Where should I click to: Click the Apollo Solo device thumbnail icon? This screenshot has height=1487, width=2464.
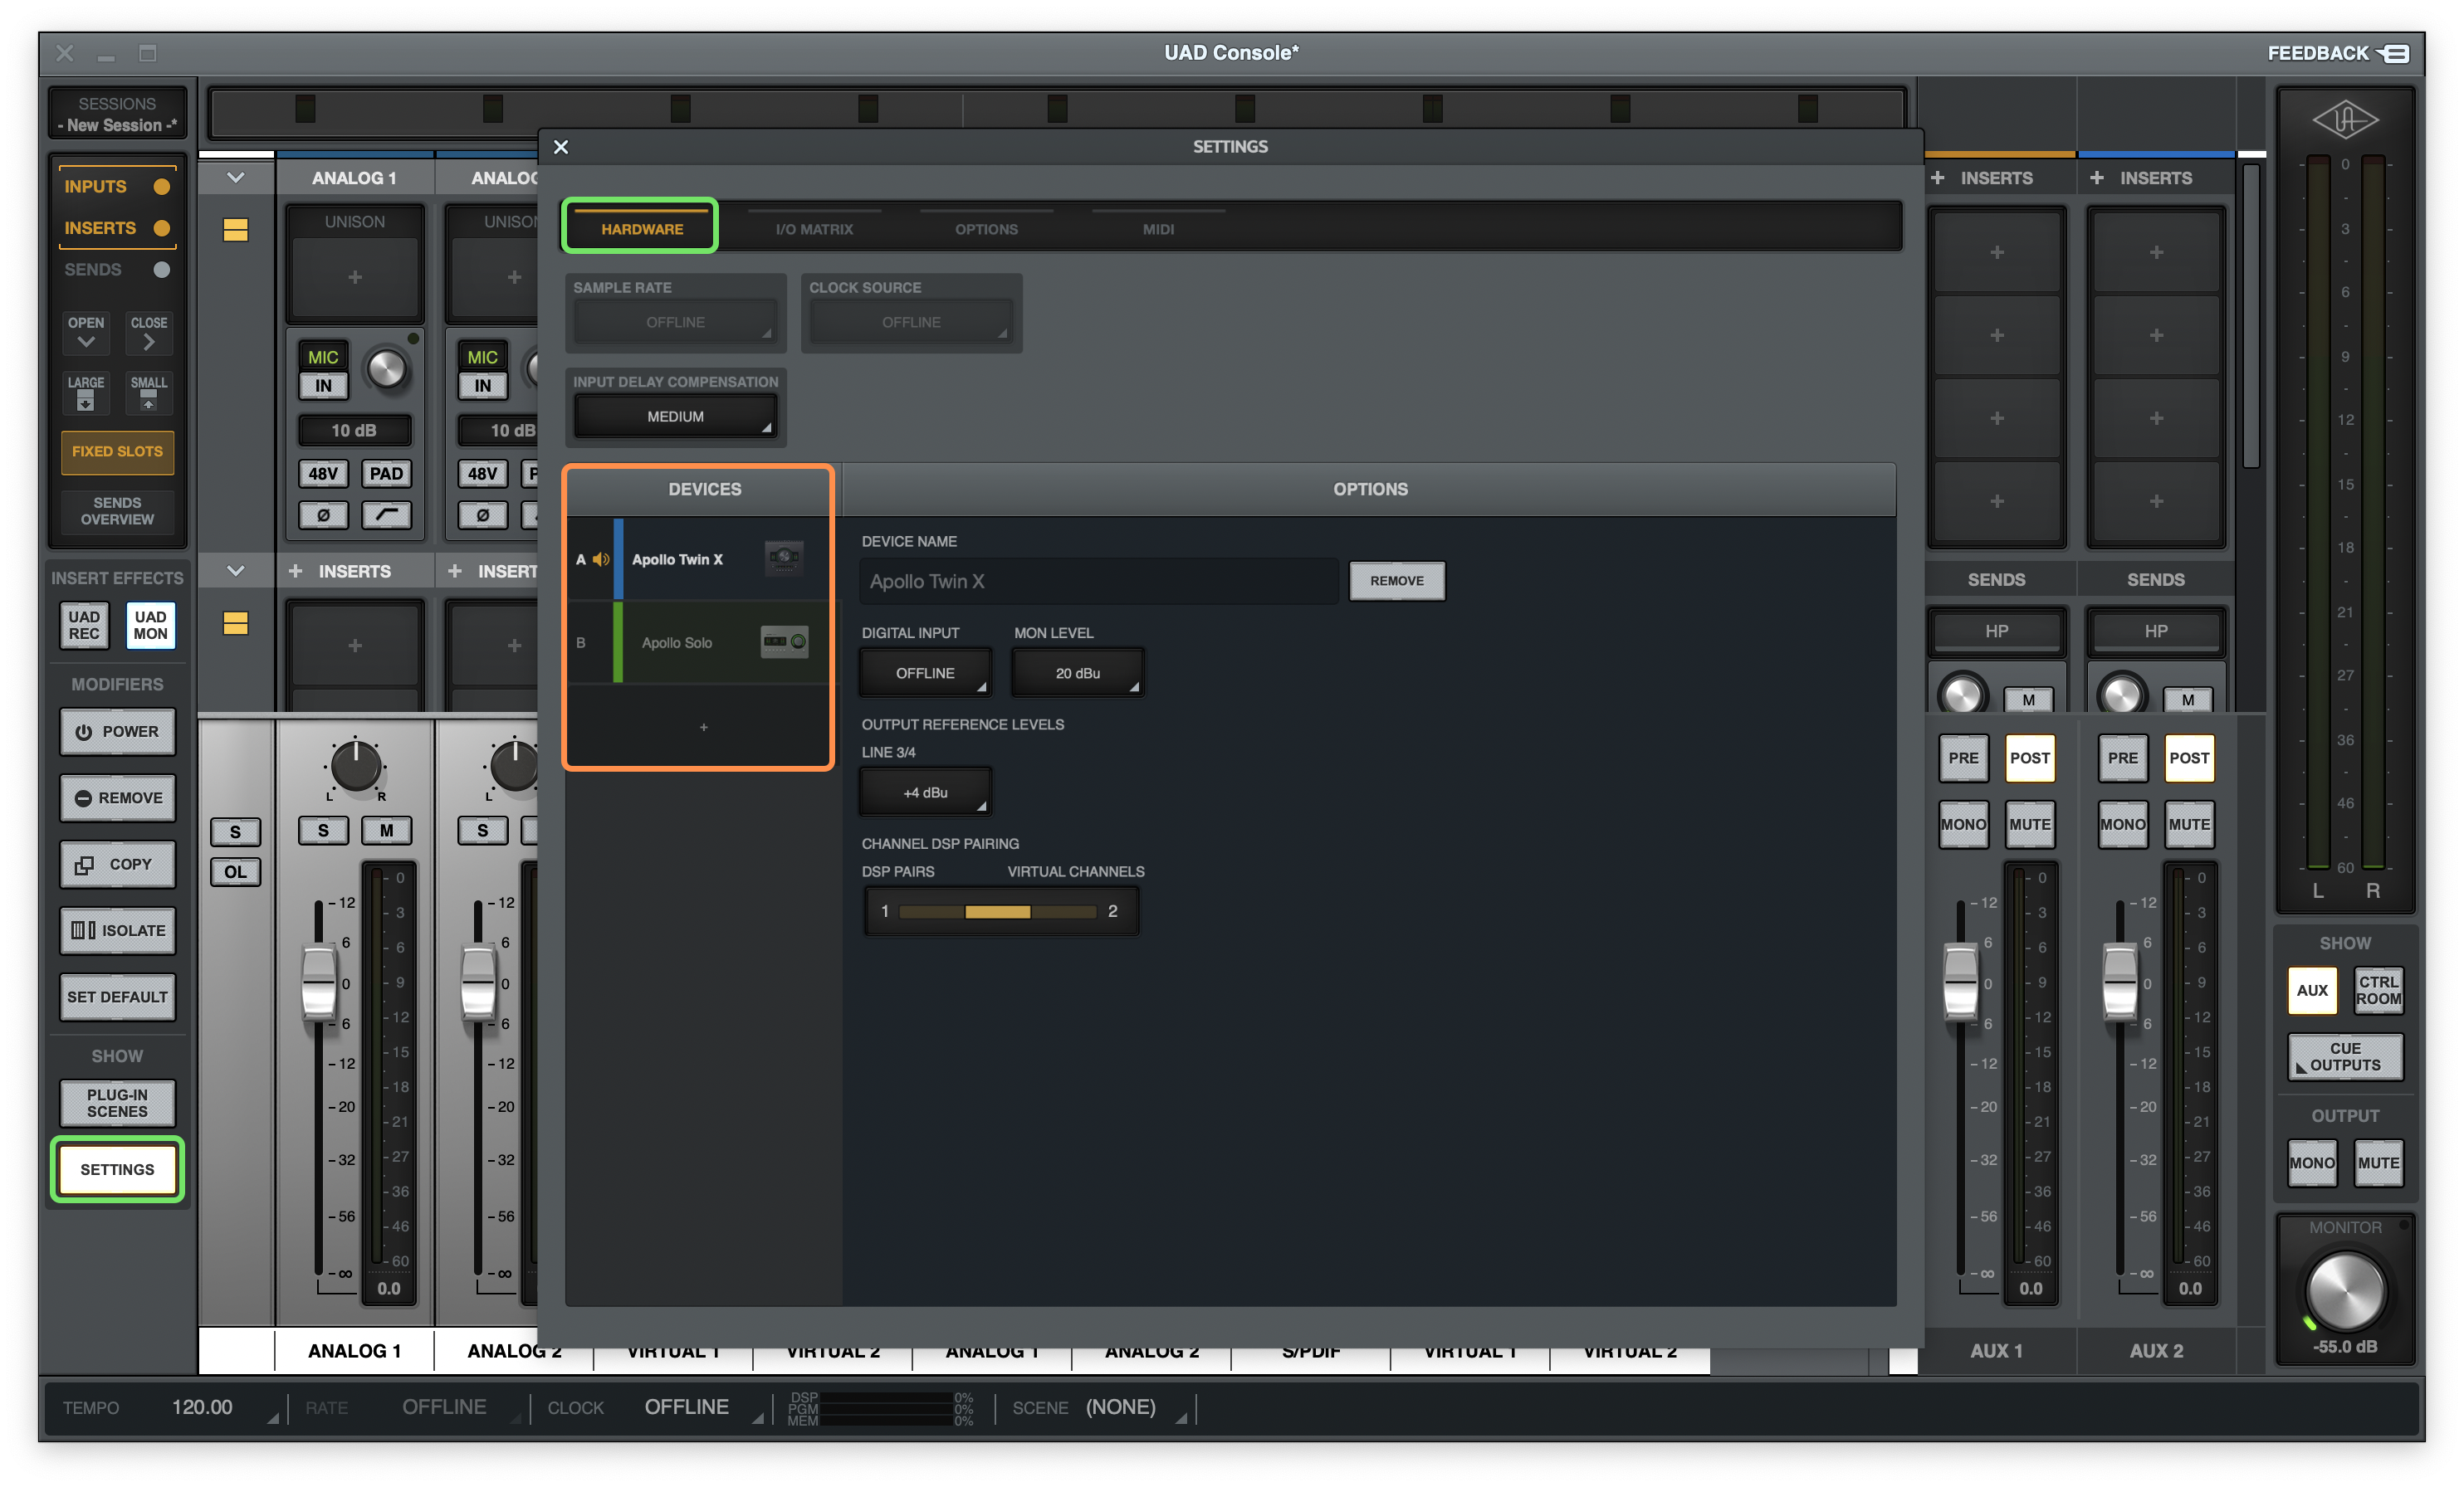[784, 641]
